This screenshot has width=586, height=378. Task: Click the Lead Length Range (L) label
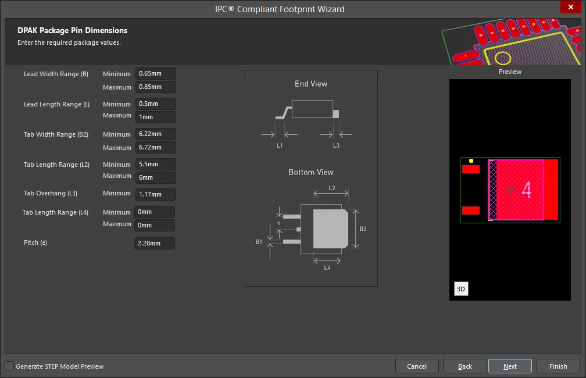coord(56,104)
